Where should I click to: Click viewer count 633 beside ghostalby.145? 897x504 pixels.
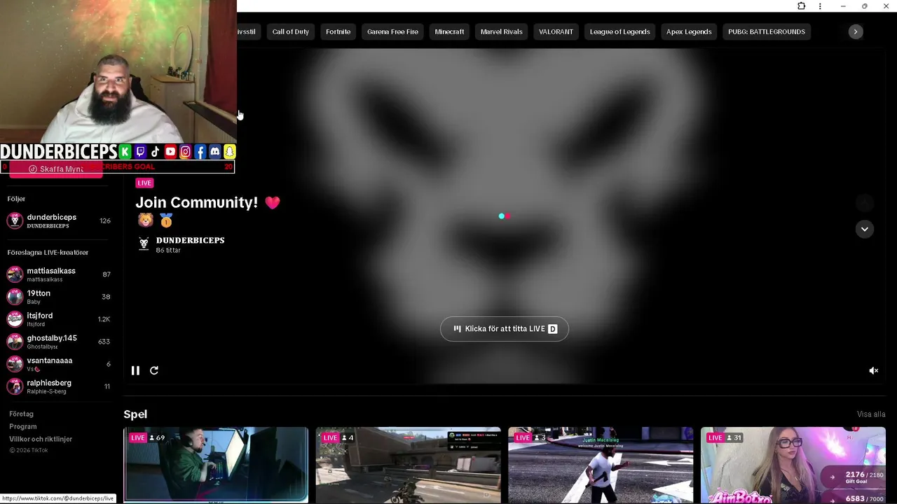104,342
